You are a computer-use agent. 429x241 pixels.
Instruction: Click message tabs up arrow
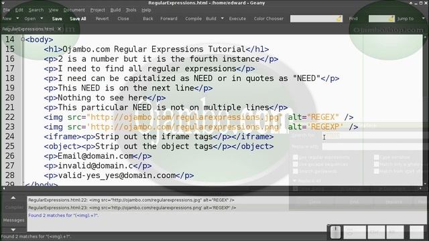[x=13, y=197]
